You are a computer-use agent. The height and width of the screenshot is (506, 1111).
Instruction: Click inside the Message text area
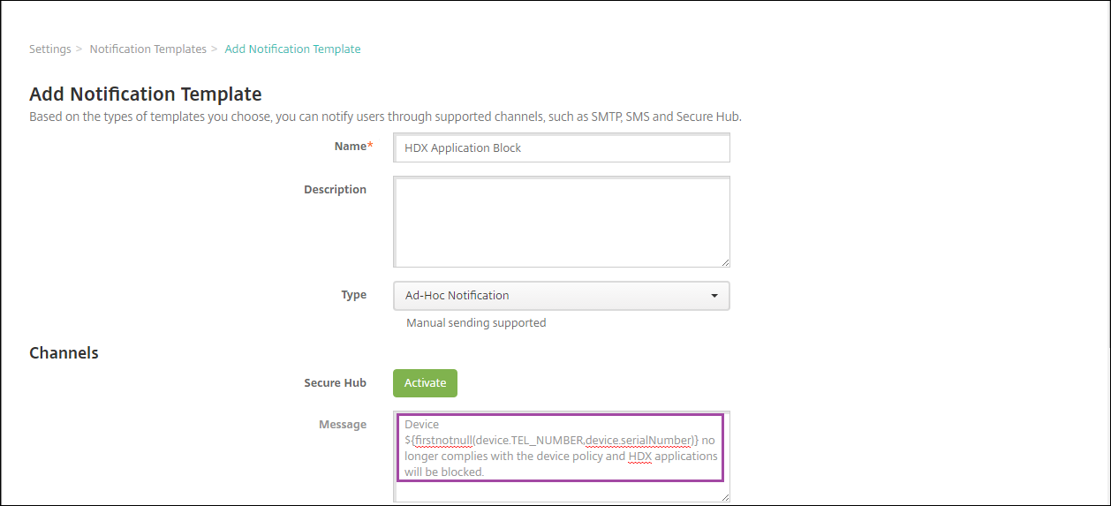pyautogui.click(x=562, y=457)
